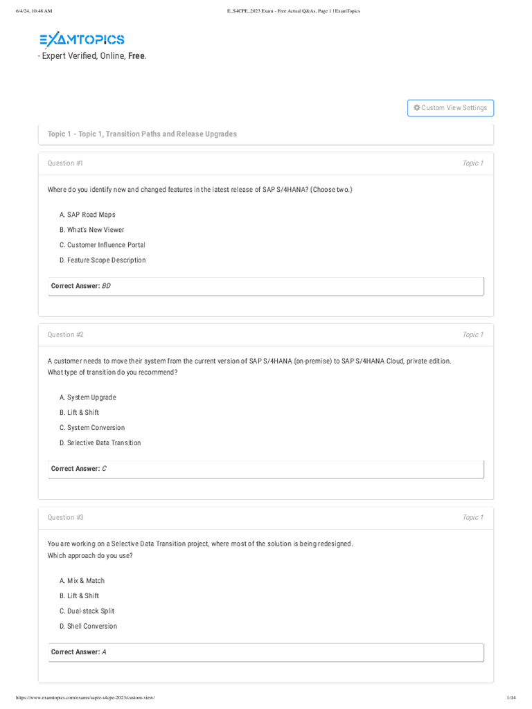Click the Question #3 Correct Answer box
Viewport: 532px width, 709px height.
pyautogui.click(x=266, y=652)
